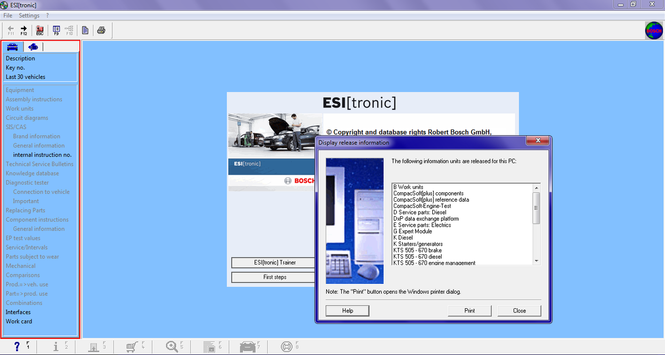Click the release list scroll down arrow
Viewport: 665px width, 355px height.
click(x=537, y=261)
